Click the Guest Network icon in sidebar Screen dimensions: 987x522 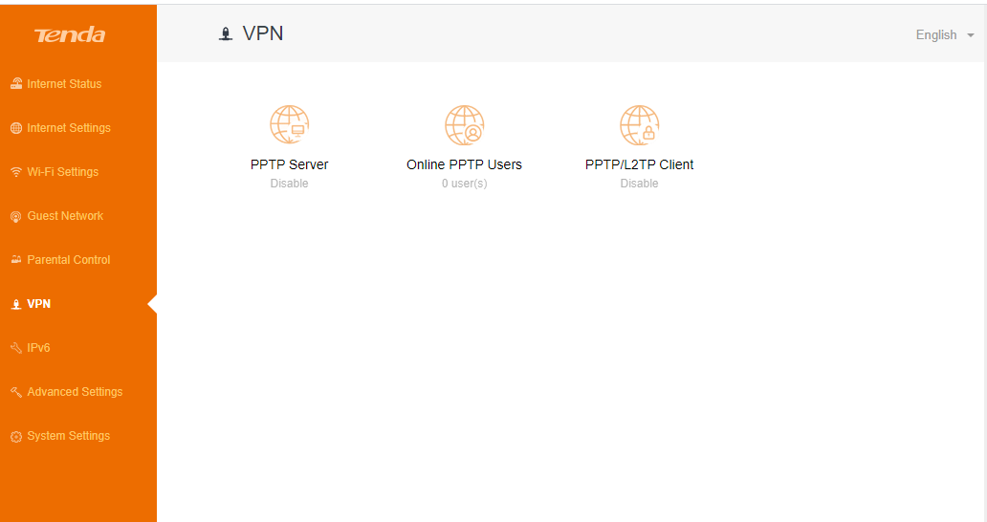click(16, 216)
